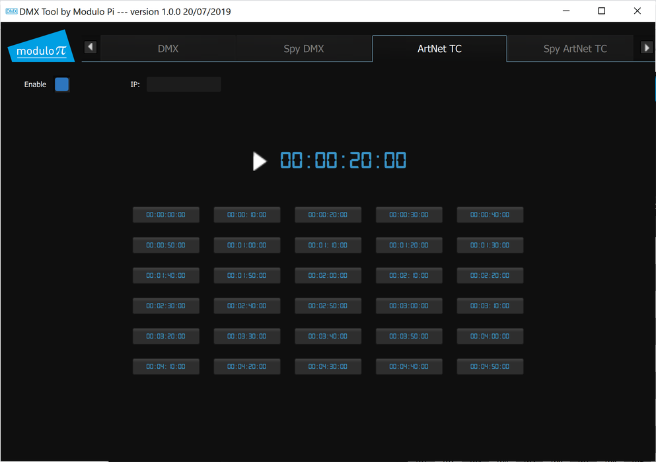
Task: Click the 00:03:10:00 preset button
Action: click(x=490, y=306)
